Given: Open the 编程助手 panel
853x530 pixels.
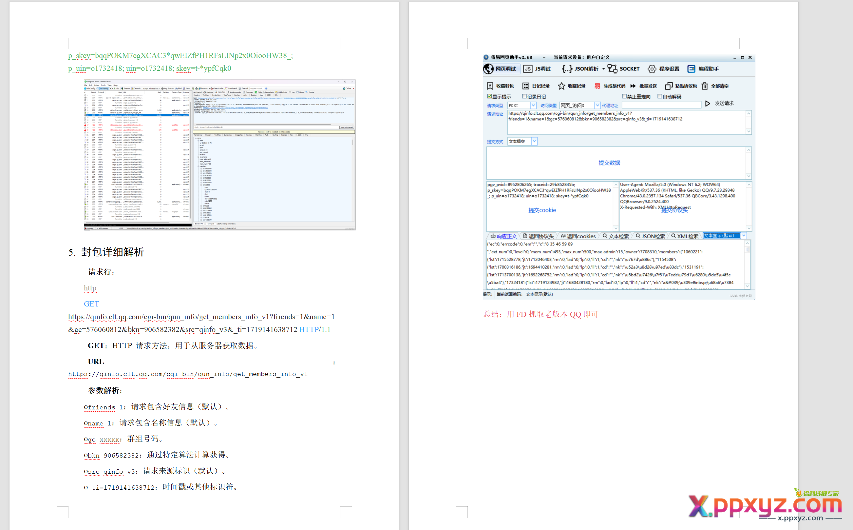Looking at the screenshot, I should click(703, 69).
